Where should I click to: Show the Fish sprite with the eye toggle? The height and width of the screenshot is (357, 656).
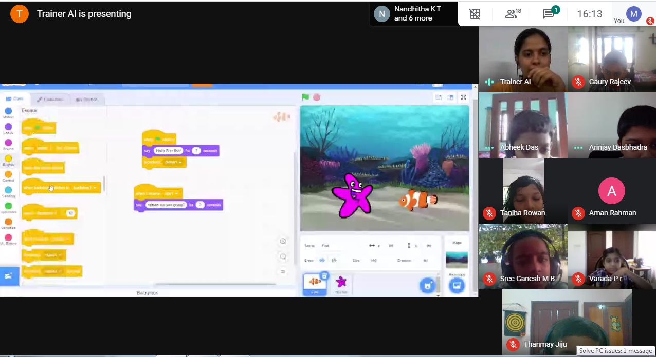point(321,260)
